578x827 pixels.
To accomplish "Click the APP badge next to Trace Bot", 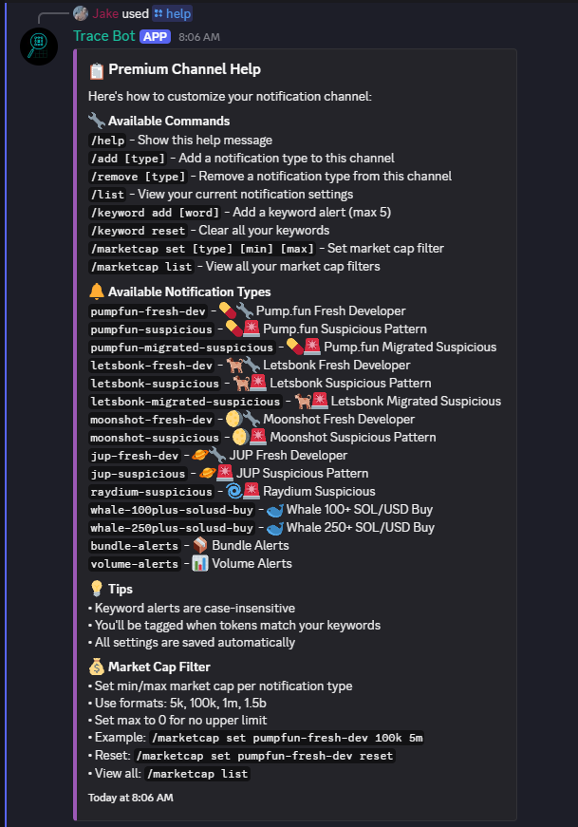I will click(155, 37).
